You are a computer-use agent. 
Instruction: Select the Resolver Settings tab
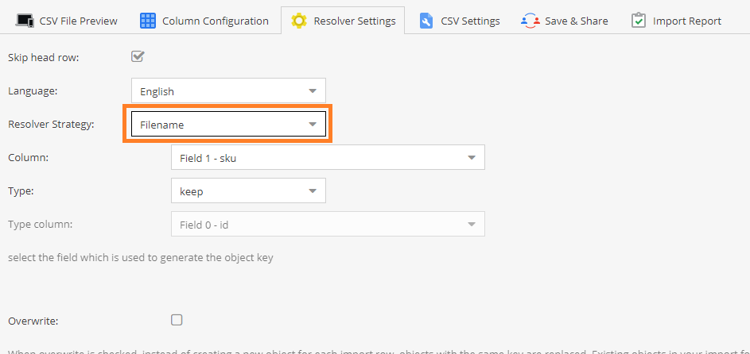343,21
